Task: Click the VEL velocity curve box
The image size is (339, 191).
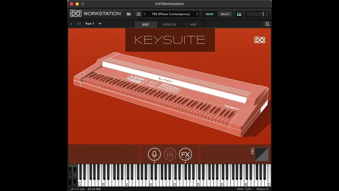Action: point(261,154)
